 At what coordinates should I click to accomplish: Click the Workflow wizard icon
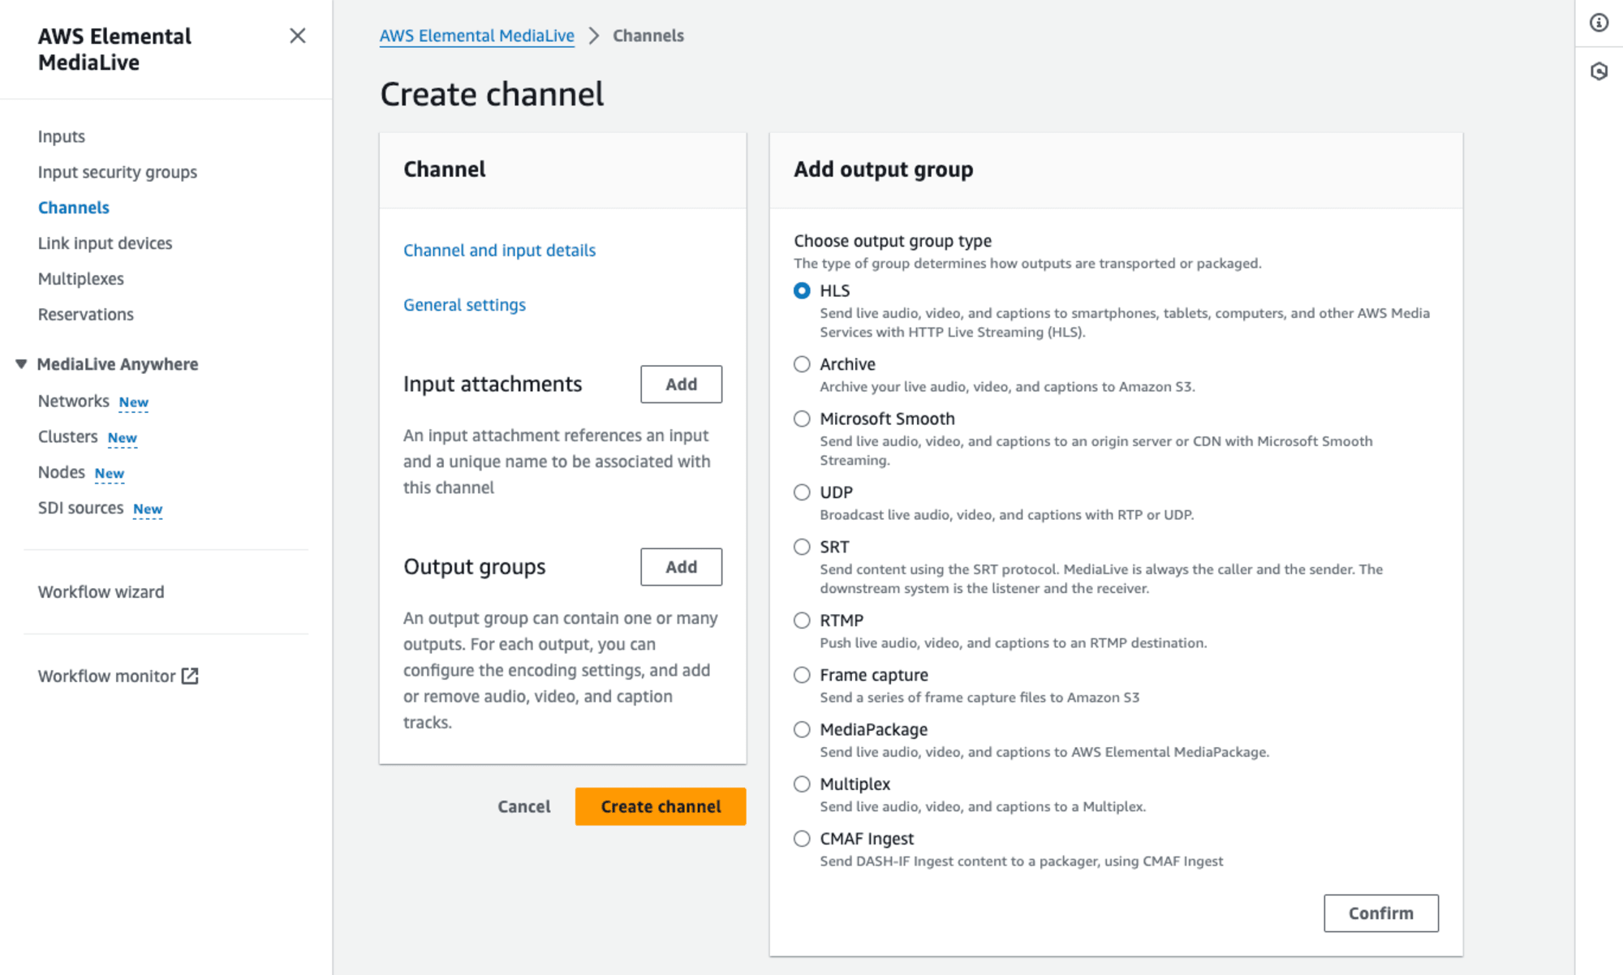tap(101, 591)
